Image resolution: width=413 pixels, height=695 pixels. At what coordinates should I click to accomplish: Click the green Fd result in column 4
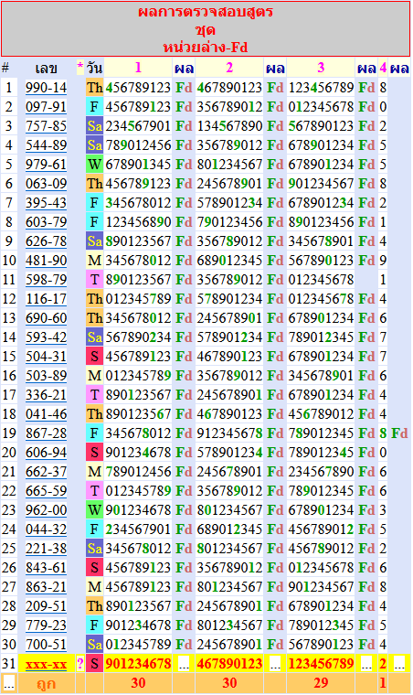399,433
